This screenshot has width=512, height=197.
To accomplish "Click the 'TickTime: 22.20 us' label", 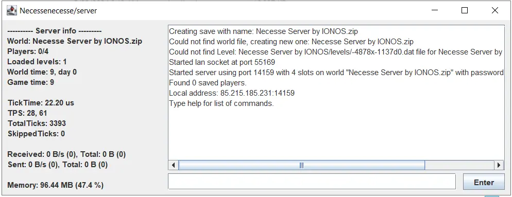I will 41,103.
